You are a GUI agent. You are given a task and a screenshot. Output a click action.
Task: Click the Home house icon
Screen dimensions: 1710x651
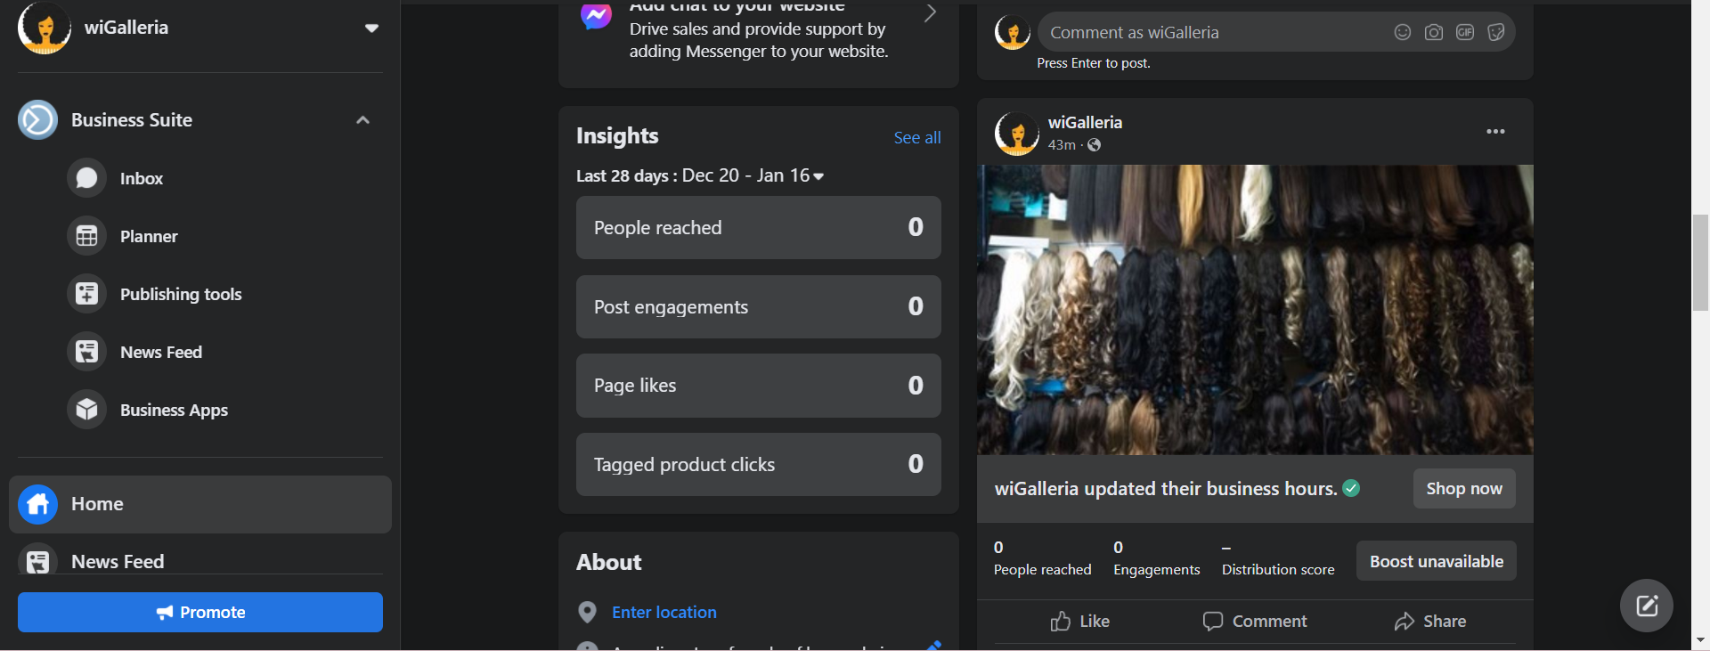point(37,504)
